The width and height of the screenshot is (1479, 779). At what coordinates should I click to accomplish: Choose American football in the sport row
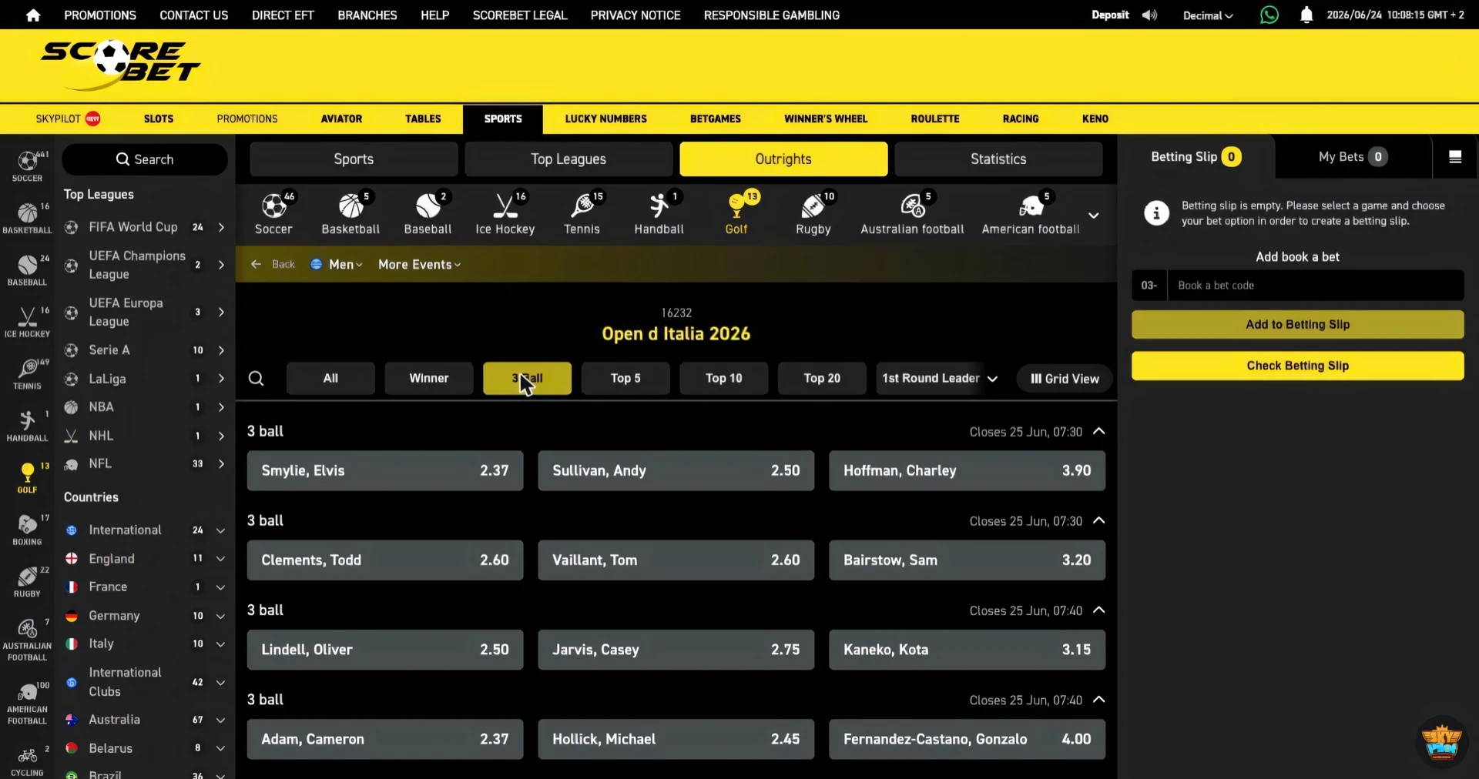pyautogui.click(x=1031, y=213)
